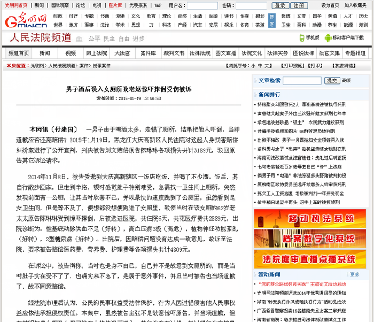Click the 法院庭审直播点播系统 banner
The width and height of the screenshot is (374, 322).
[310, 259]
